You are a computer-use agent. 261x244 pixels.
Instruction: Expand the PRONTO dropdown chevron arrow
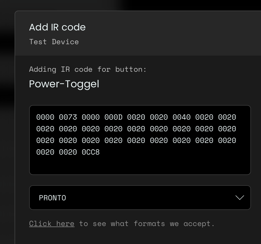240,197
